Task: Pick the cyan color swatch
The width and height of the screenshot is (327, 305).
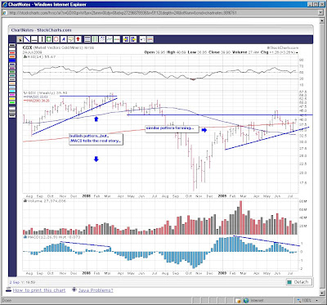Action: tap(12, 91)
